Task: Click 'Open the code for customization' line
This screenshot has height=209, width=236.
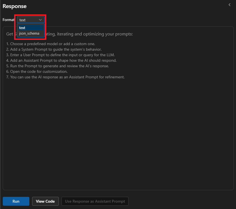Action: [37, 71]
